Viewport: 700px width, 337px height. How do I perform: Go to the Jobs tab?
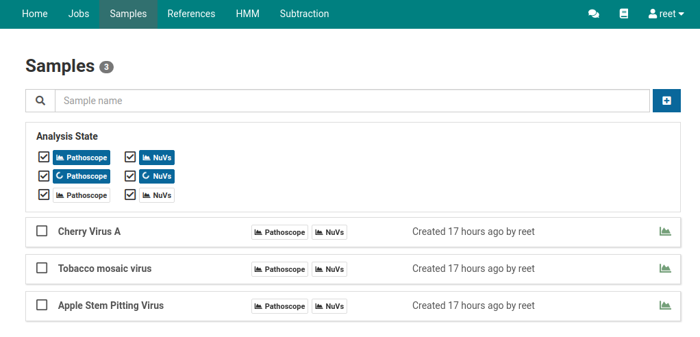79,14
